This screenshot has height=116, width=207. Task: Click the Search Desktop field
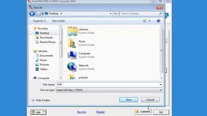click(x=139, y=14)
